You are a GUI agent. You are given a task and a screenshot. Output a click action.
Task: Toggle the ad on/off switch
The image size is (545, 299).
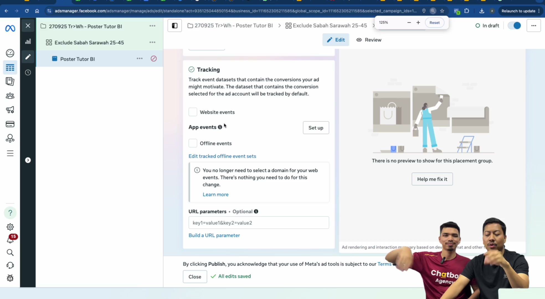[x=514, y=26]
